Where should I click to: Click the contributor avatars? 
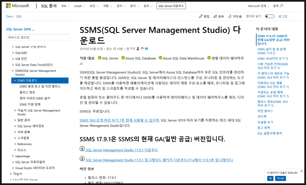[x=142, y=48]
